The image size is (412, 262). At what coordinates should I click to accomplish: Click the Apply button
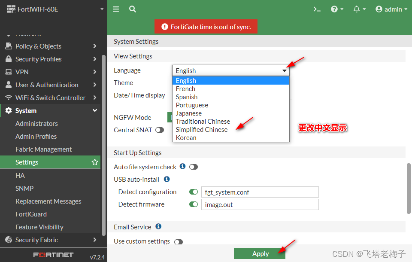pyautogui.click(x=260, y=253)
